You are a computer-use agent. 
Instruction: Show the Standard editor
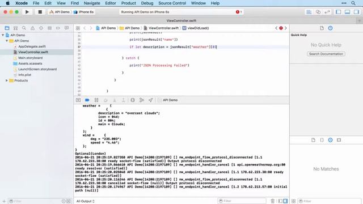coord(309,12)
